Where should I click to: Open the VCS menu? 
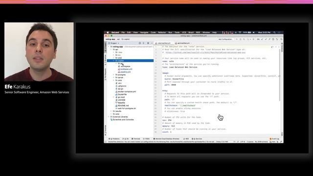[184, 32]
